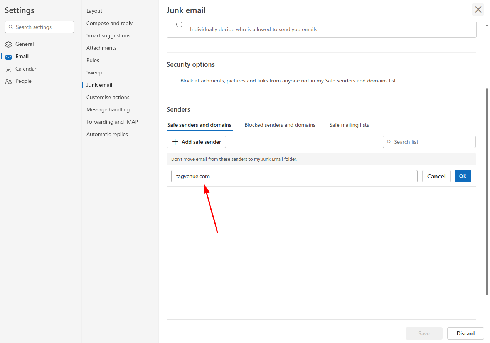Close the Settings dialog with X
Viewport: 490px width, 343px height.
(x=478, y=10)
